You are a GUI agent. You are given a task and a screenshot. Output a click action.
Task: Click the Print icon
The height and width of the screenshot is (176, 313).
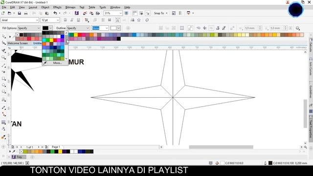pos(26,13)
